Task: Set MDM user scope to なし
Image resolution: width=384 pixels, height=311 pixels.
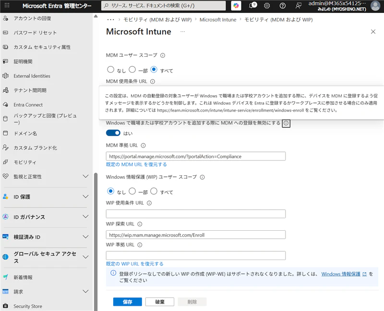Action: click(110, 70)
